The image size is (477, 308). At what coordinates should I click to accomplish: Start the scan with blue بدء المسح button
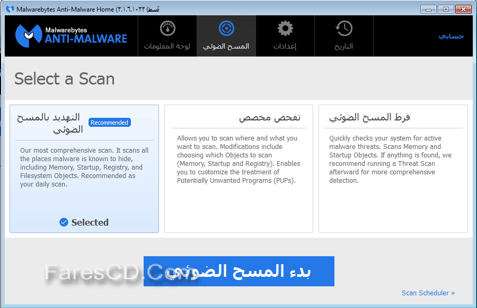click(239, 272)
